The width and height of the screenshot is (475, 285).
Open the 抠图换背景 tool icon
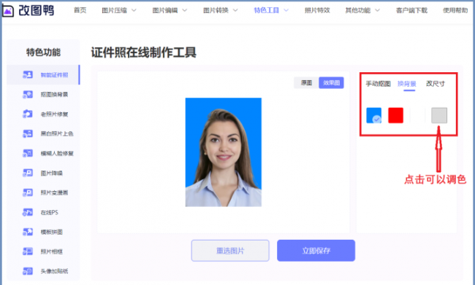coord(28,95)
